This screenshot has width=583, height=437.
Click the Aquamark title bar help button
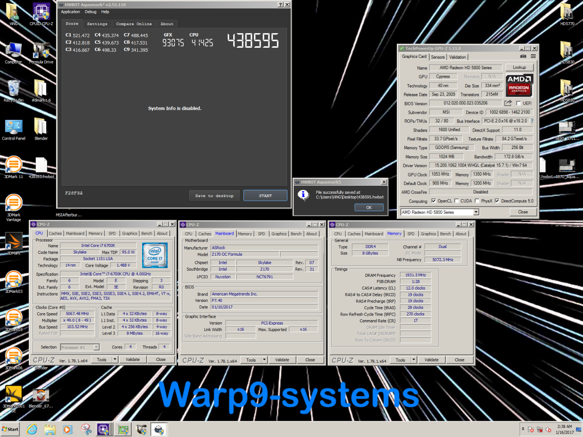[281, 4]
